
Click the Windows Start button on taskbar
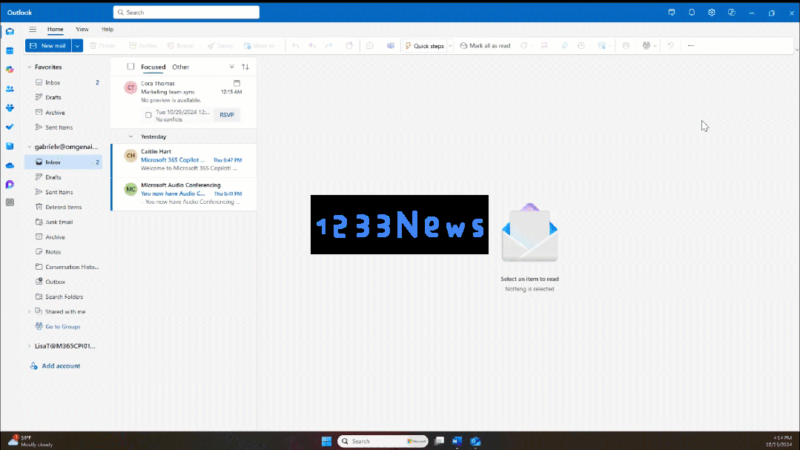pos(326,441)
